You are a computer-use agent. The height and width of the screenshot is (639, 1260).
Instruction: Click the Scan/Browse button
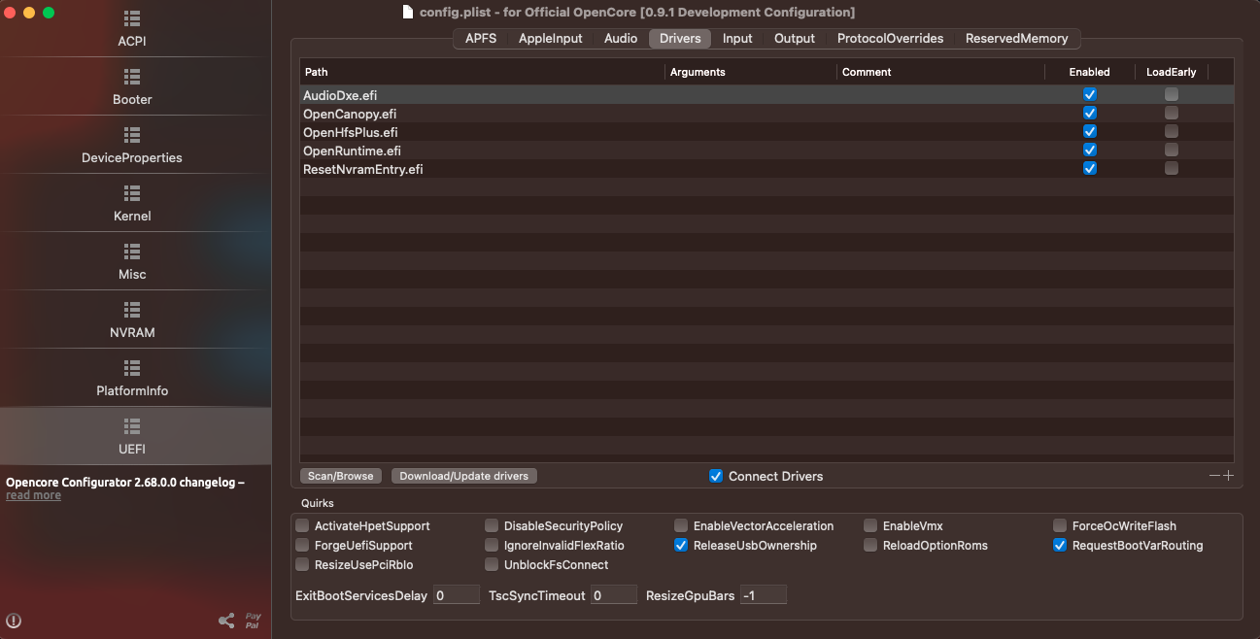click(x=340, y=476)
